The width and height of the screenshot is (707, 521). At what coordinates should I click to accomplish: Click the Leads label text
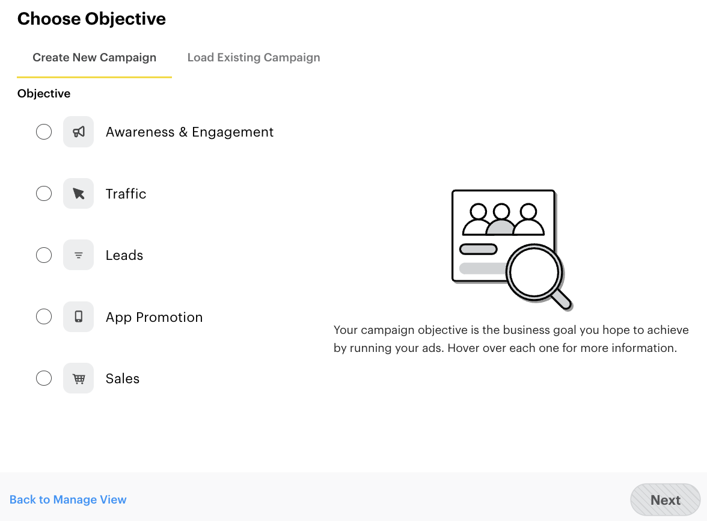[124, 254]
